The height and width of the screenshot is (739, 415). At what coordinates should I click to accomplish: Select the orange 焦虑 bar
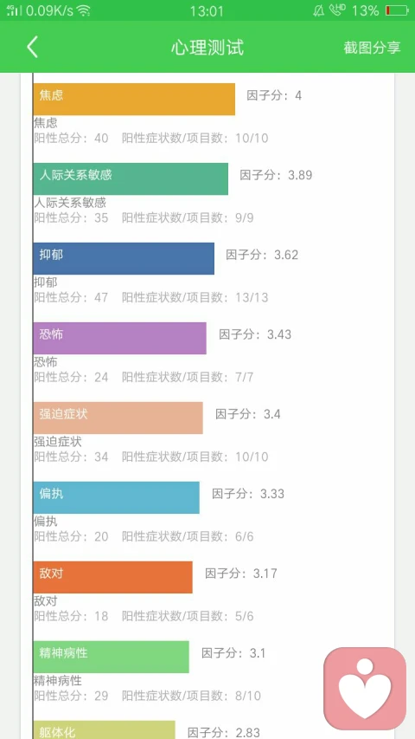tap(134, 99)
